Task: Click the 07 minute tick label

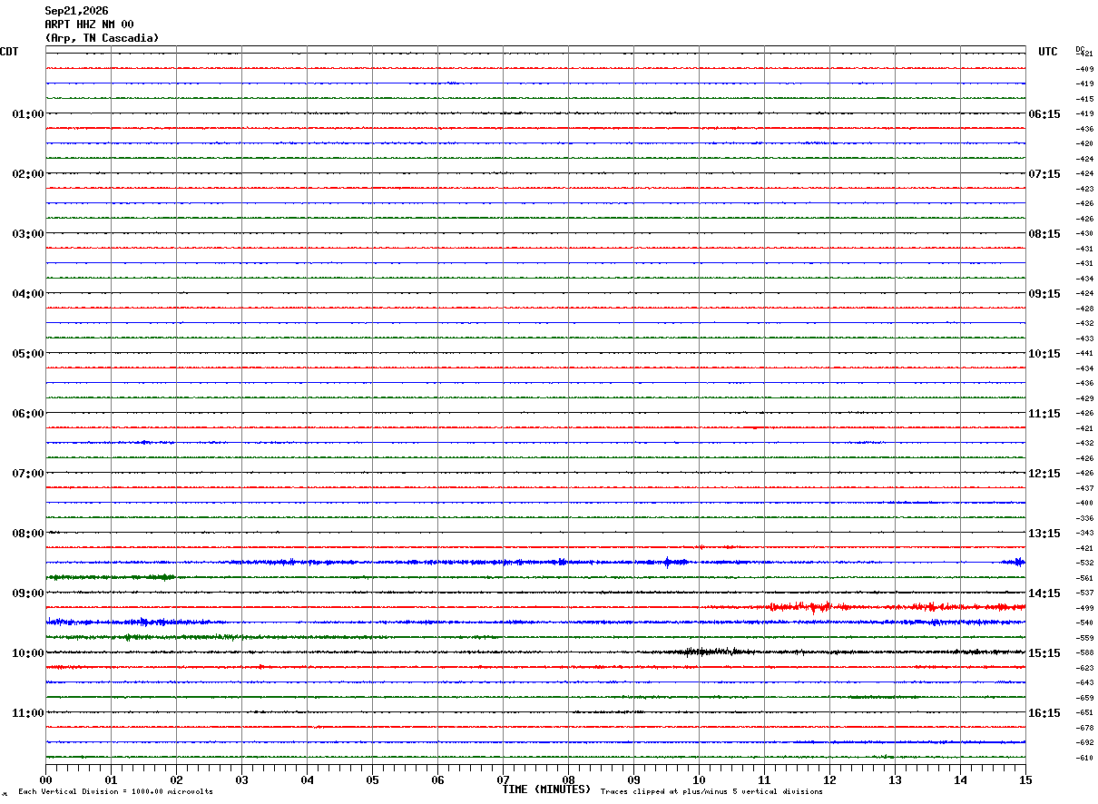Action: [x=503, y=779]
